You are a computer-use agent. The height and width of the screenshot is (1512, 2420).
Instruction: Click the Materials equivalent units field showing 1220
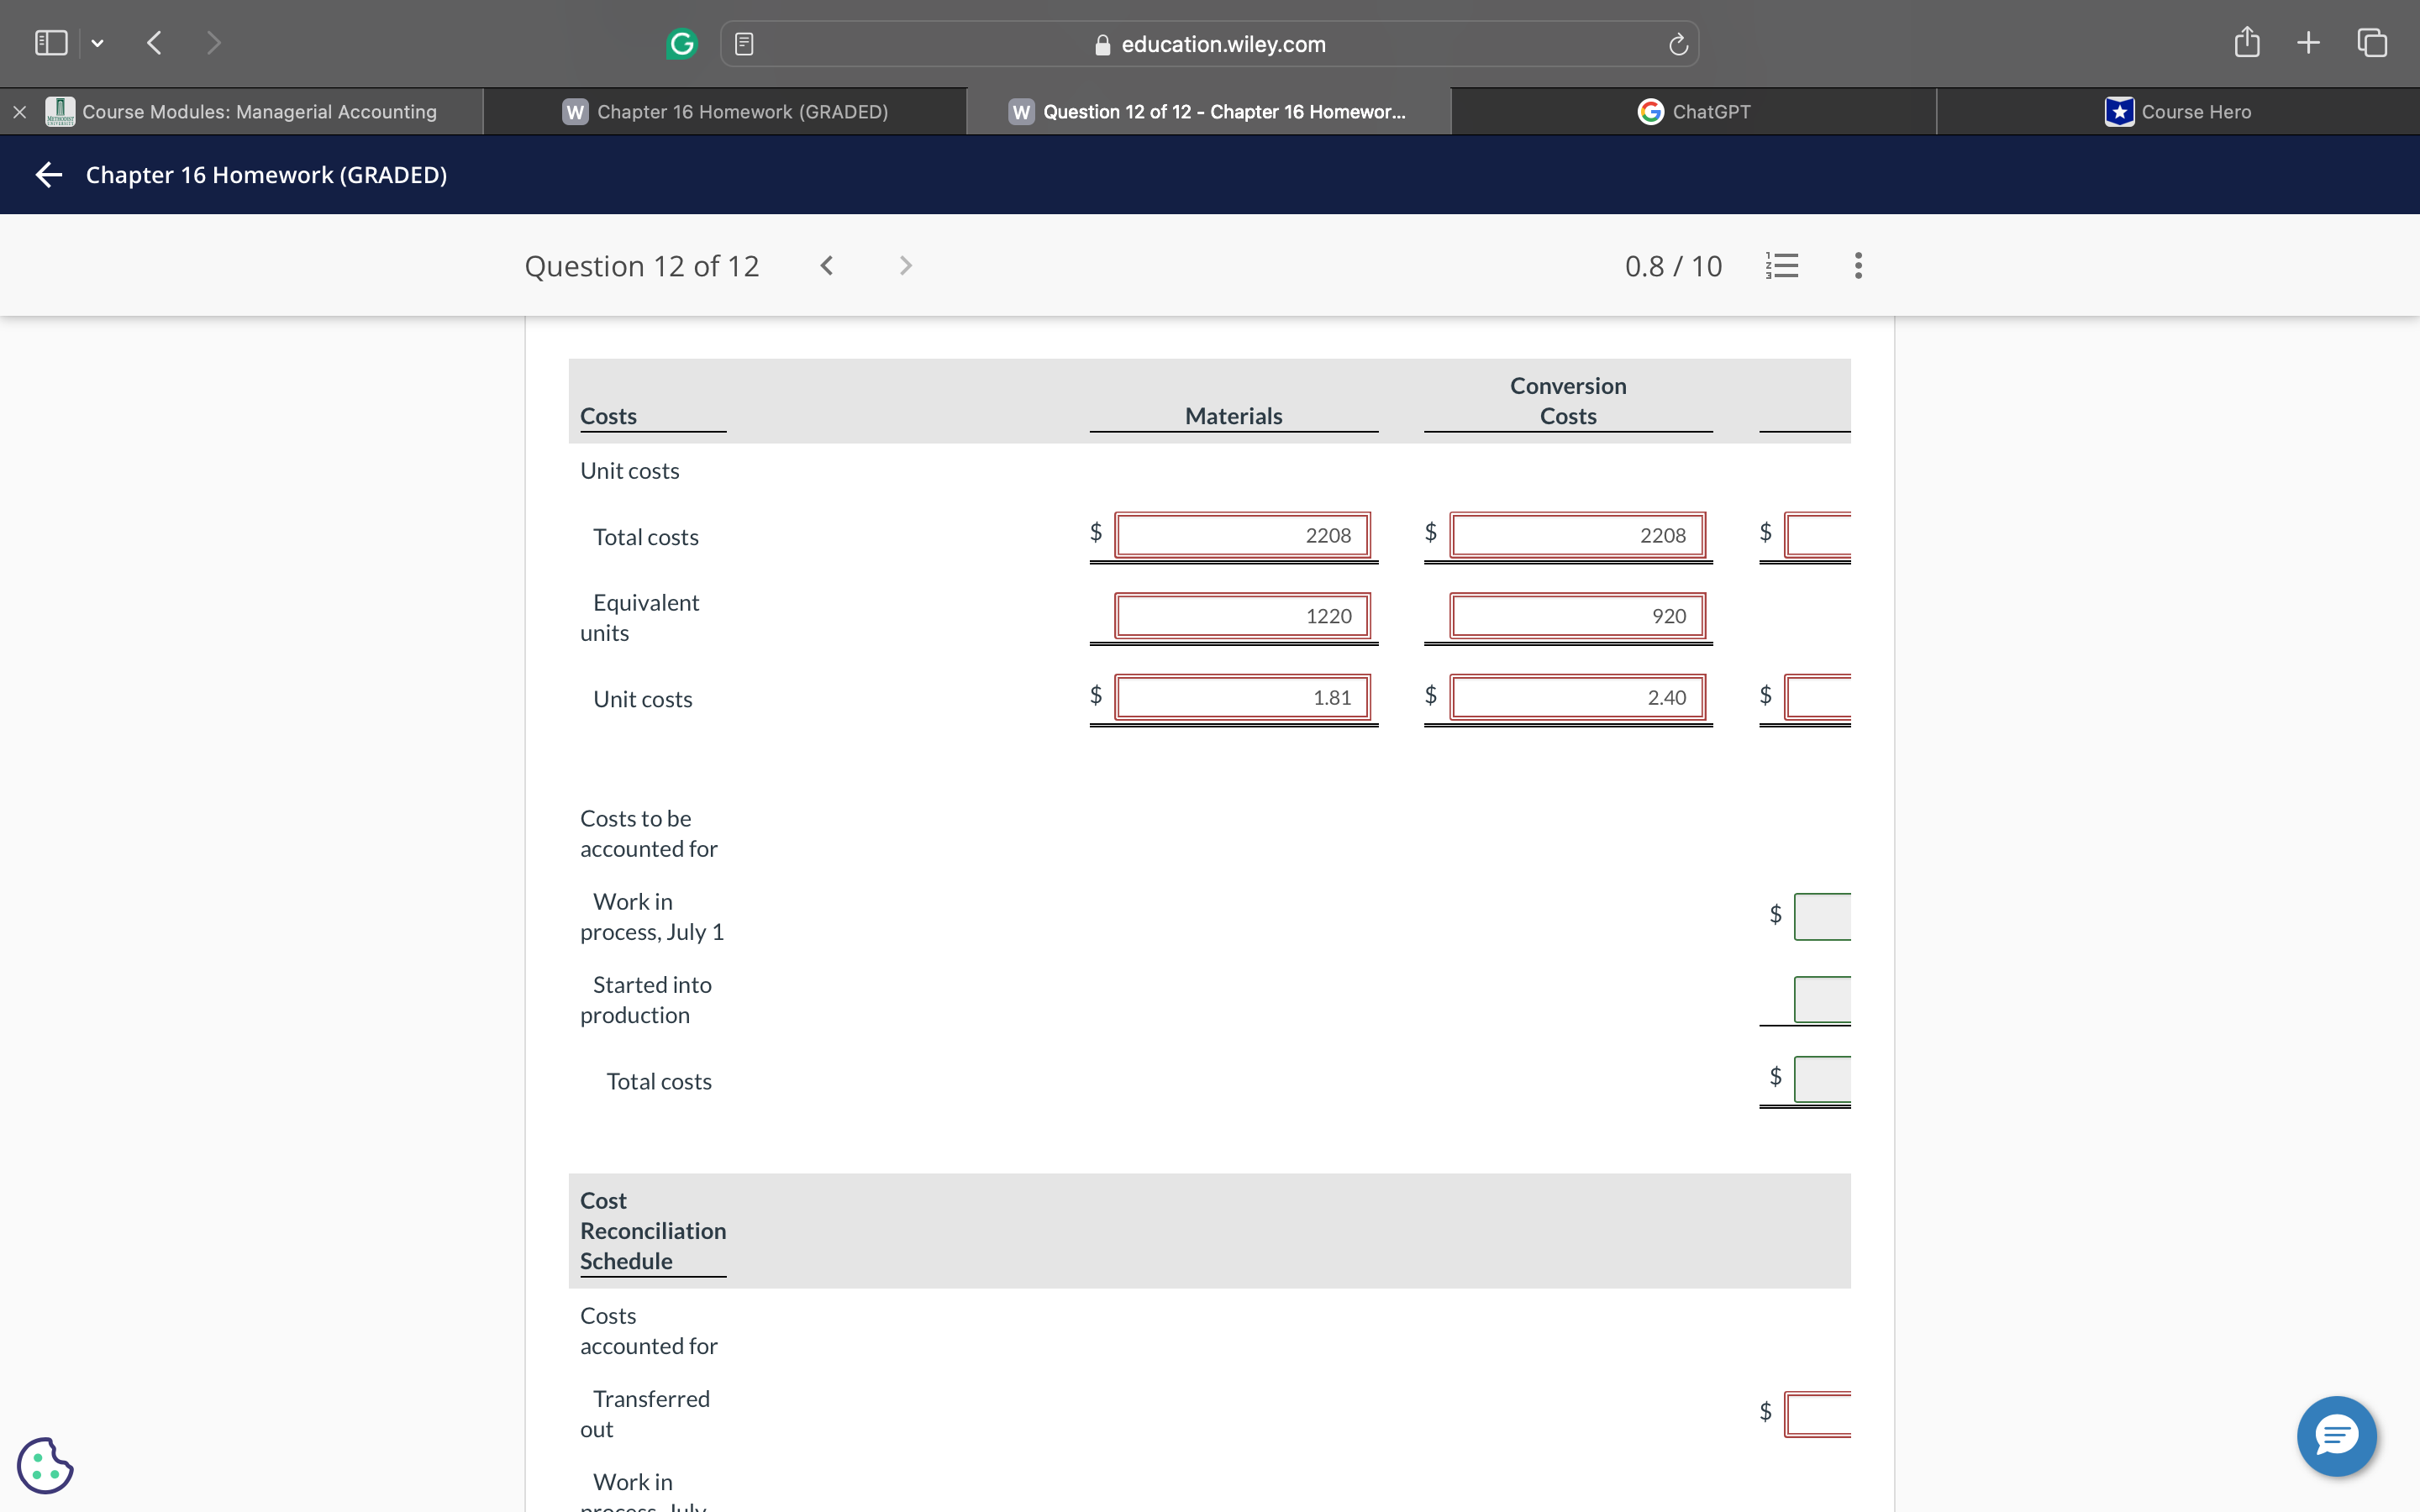[x=1241, y=616]
